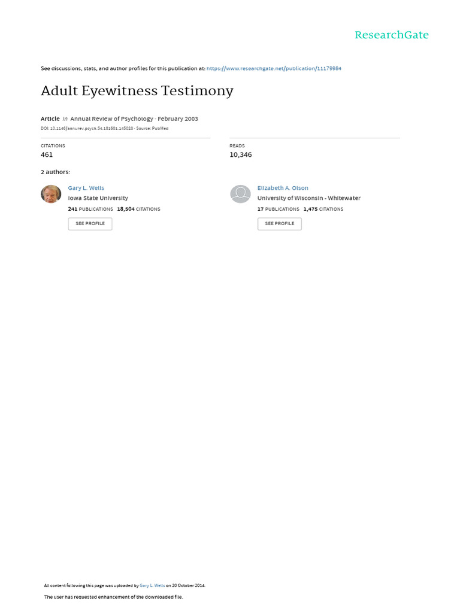Open the Elizabeth A. Olson author name link

point(283,188)
